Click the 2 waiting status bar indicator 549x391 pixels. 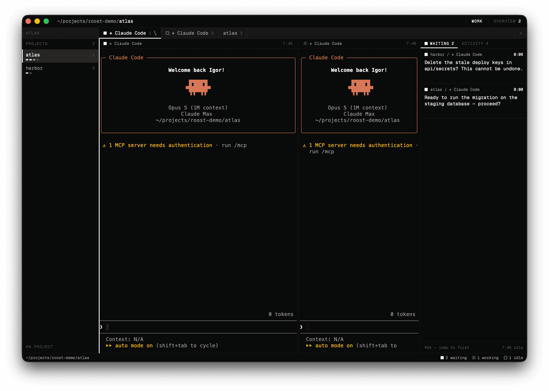coord(453,358)
